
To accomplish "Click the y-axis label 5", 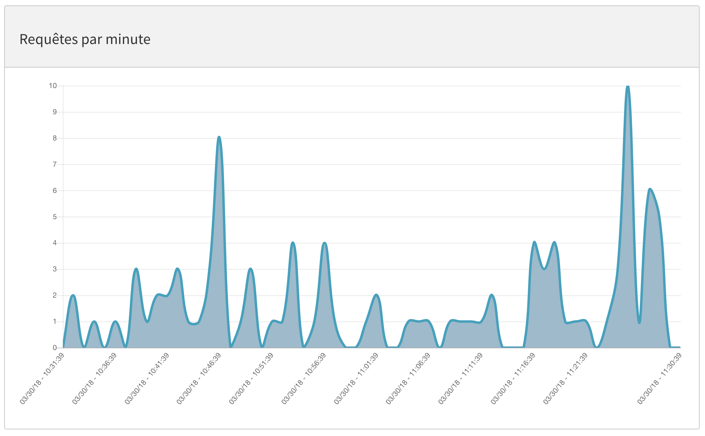I will point(55,217).
